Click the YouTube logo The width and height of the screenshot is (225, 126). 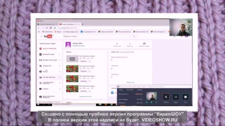(48, 36)
